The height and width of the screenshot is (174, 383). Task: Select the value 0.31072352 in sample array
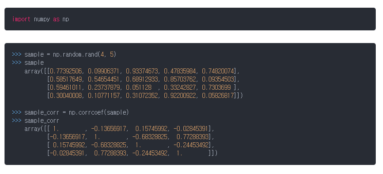pyautogui.click(x=142, y=95)
